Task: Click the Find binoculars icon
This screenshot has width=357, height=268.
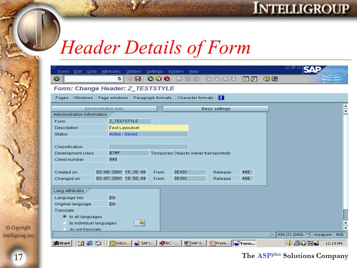Action: [187, 79]
